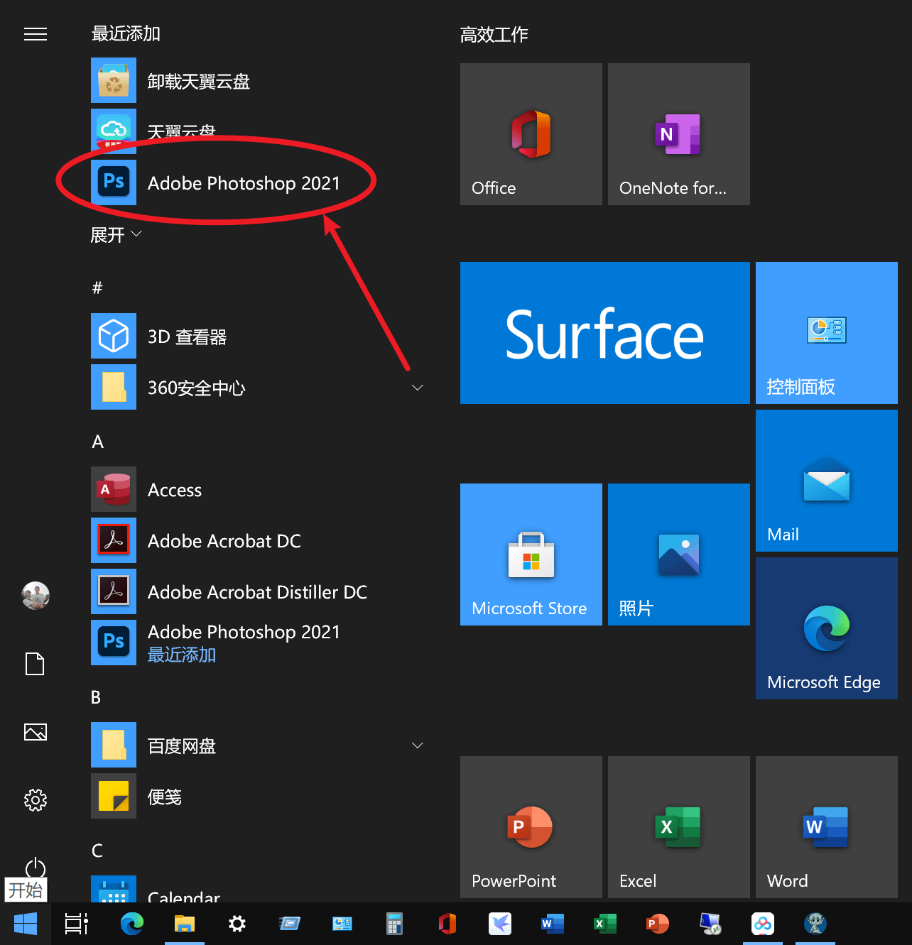Click the B letter group header
912x945 pixels.
pos(97,697)
